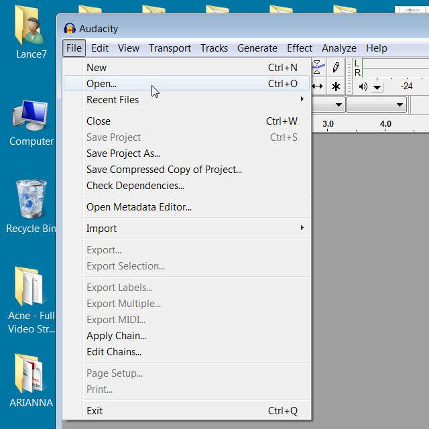The width and height of the screenshot is (429, 429).
Task: Select Close in the File menu
Action: point(187,121)
